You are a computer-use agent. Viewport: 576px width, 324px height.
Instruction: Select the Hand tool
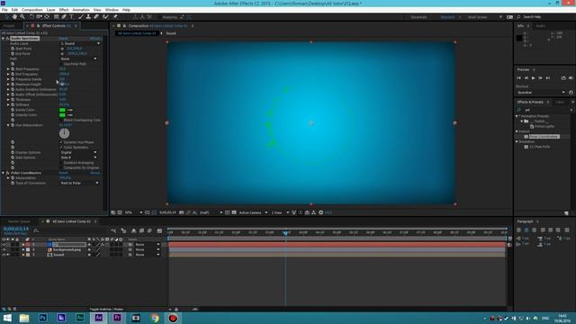point(14,17)
